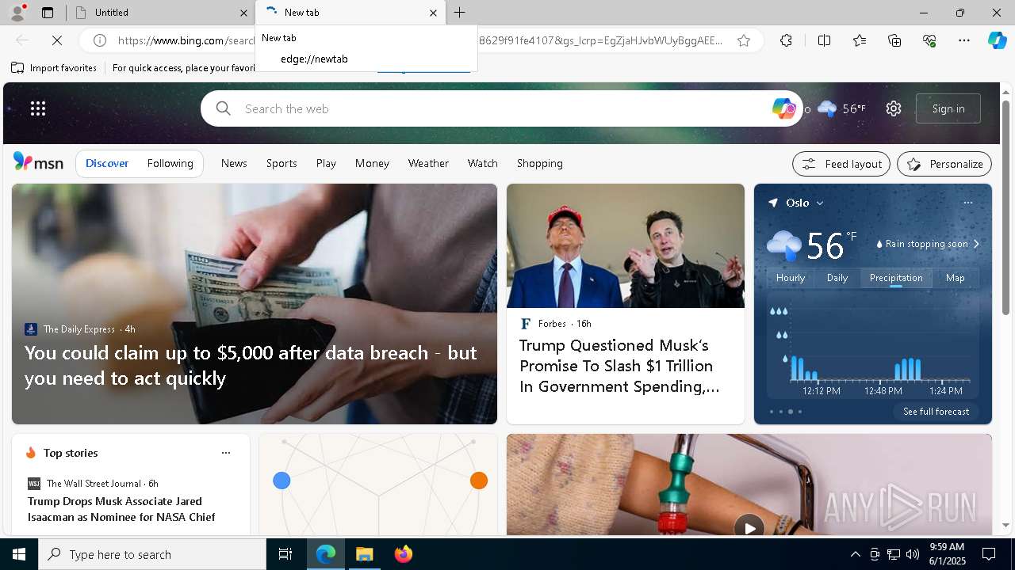The image size is (1015, 570).
Task: Switch weather card to Daily tab
Action: tap(837, 278)
